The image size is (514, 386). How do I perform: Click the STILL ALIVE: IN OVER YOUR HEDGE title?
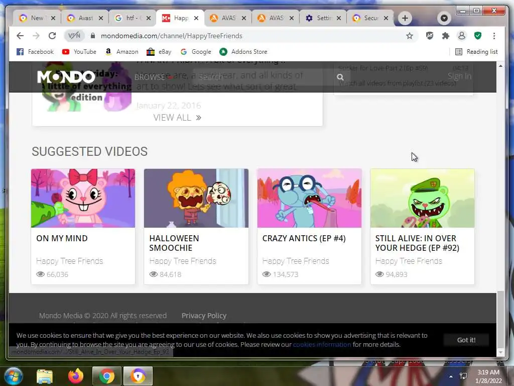(417, 243)
